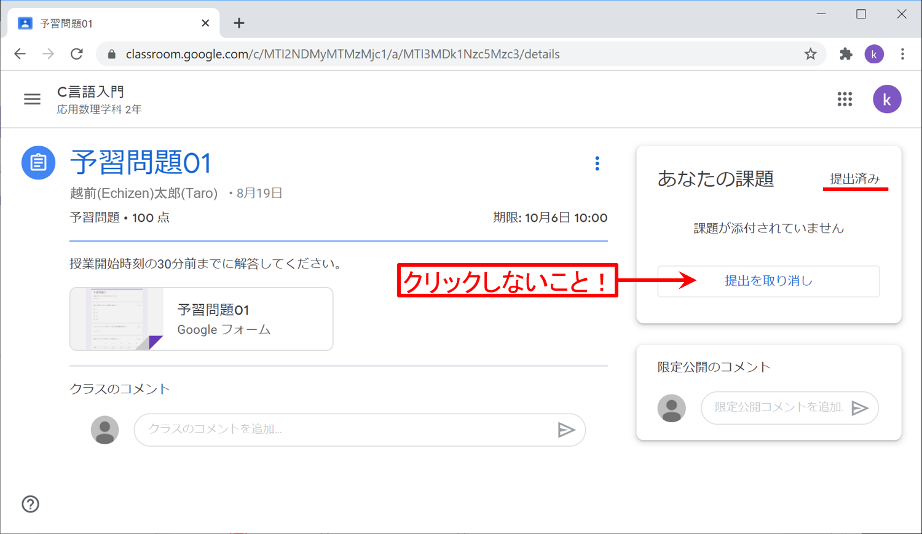Click the 提出を取り消し button

768,281
